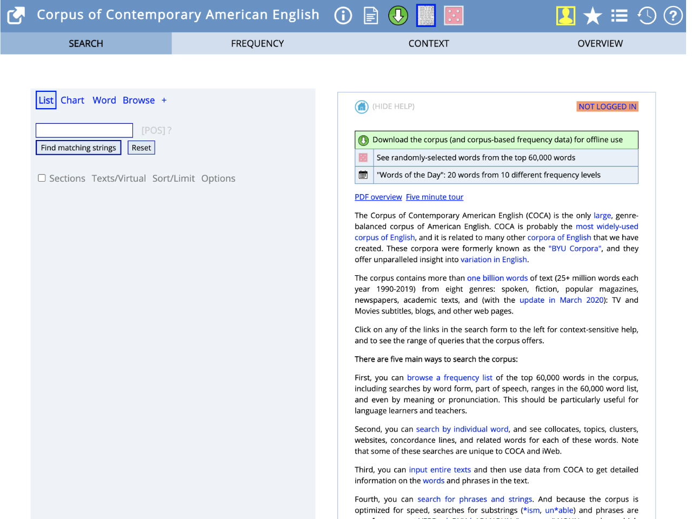692x519 pixels.
Task: Open the information circle icon
Action: point(343,16)
